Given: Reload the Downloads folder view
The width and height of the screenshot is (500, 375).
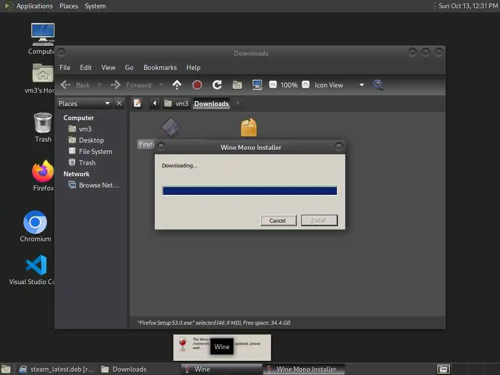Looking at the screenshot, I should (x=217, y=85).
